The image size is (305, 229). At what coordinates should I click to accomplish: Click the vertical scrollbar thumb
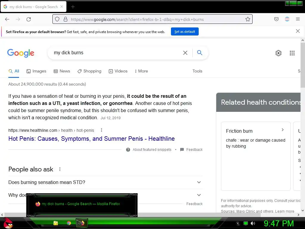coord(303,65)
